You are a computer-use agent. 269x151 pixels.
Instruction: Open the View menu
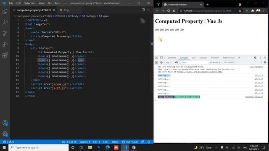click(42, 3)
